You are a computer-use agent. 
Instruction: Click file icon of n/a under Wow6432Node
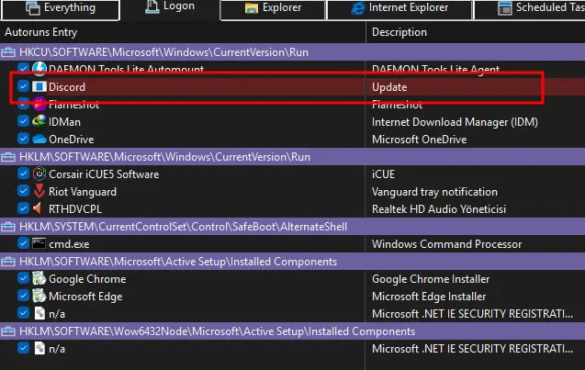(x=39, y=348)
